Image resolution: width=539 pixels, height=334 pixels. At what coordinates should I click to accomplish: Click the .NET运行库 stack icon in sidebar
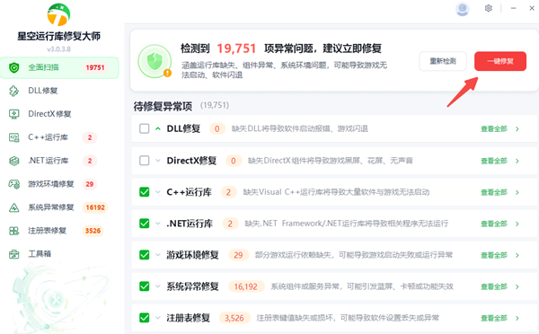13,161
